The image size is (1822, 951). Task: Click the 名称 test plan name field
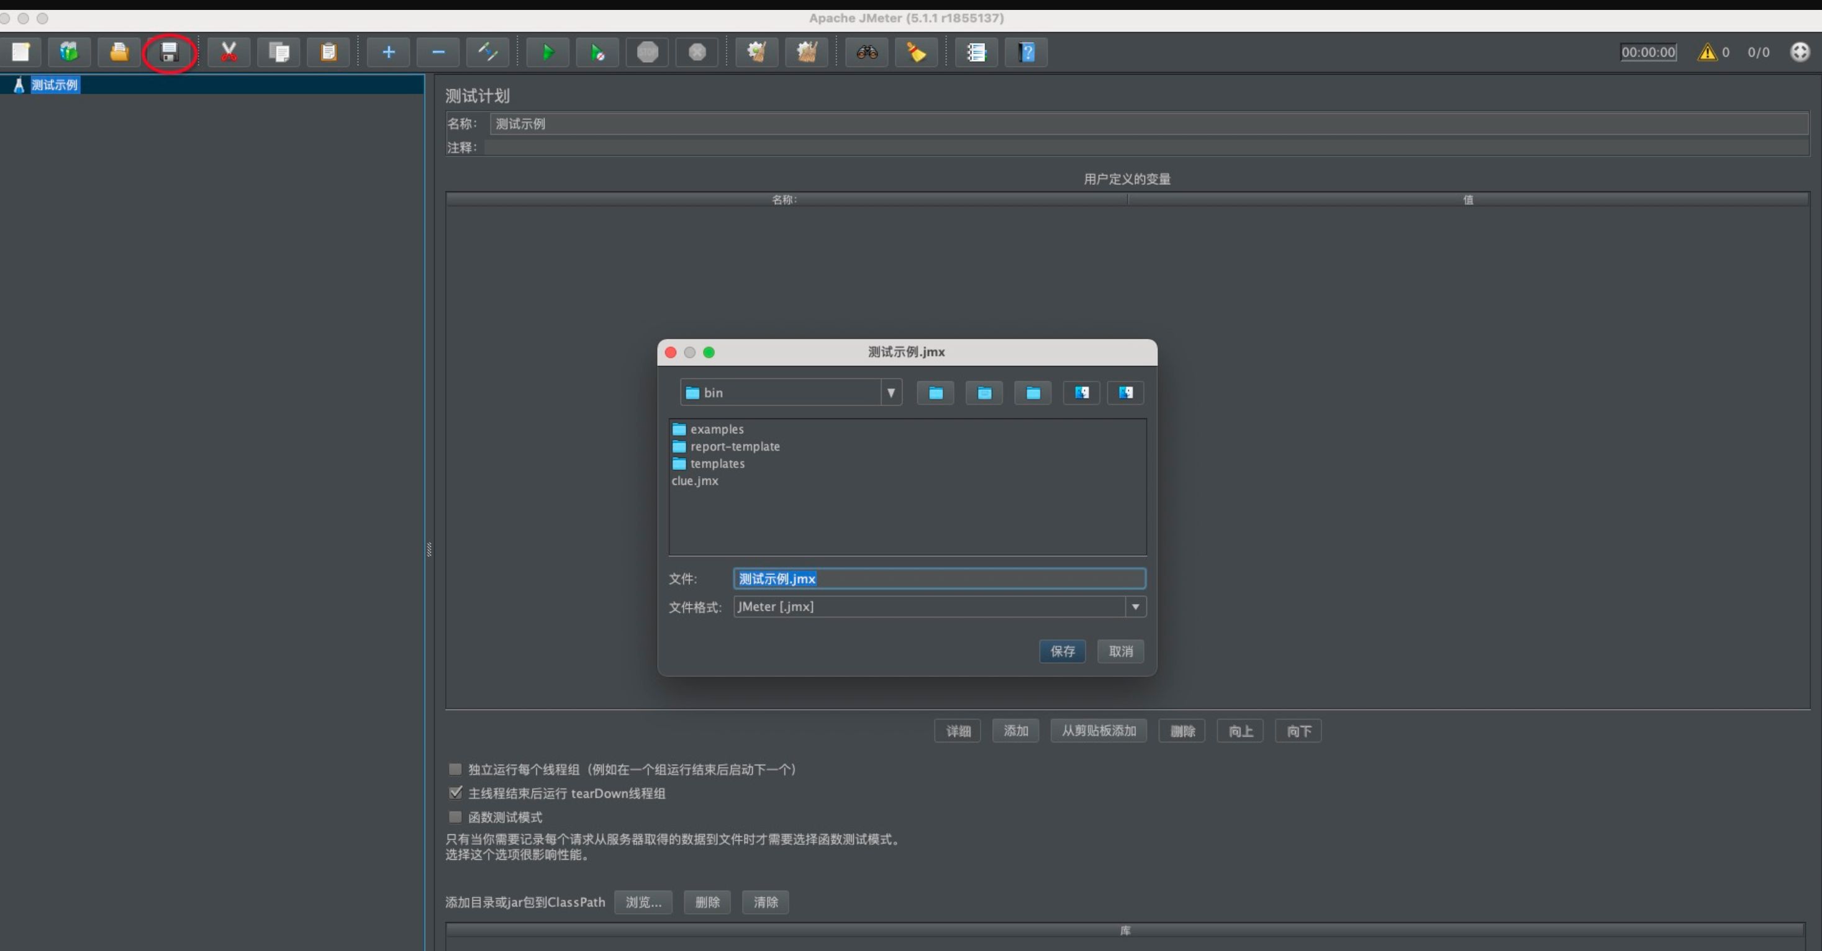[x=1149, y=124]
